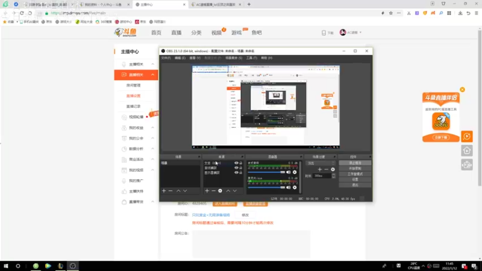The height and width of the screenshot is (271, 482).
Task: Move source down with the Sources panel arrow
Action: [x=235, y=191]
